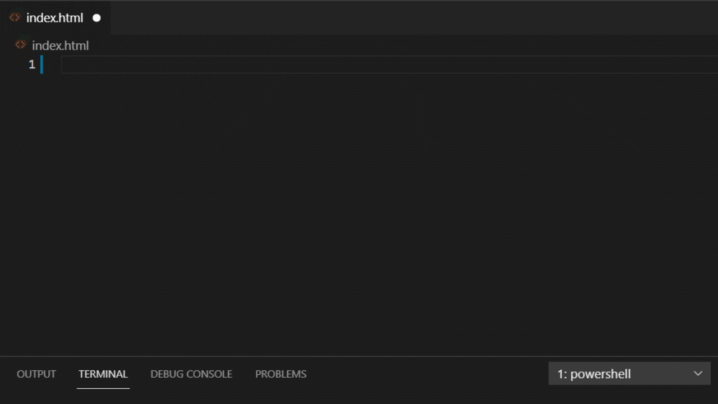Click line number 1 in the gutter
718x404 pixels.
point(32,65)
